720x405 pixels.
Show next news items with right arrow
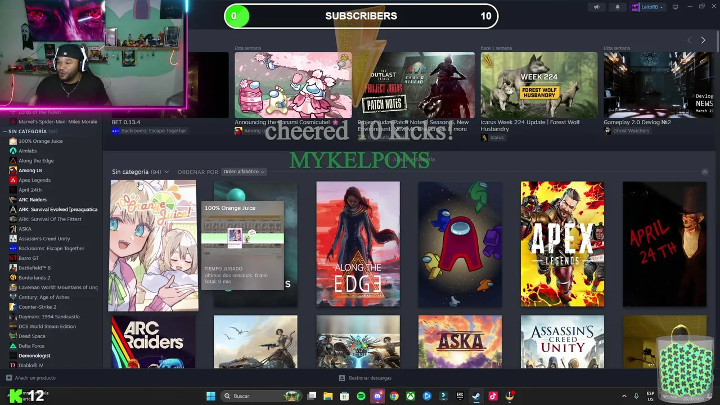tap(703, 40)
